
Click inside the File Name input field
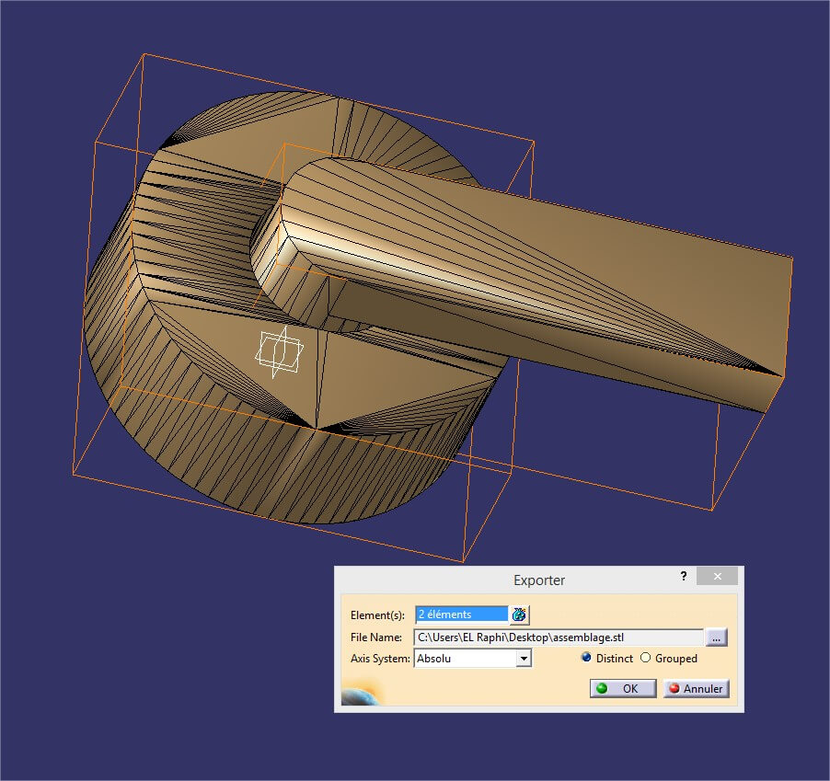point(552,637)
